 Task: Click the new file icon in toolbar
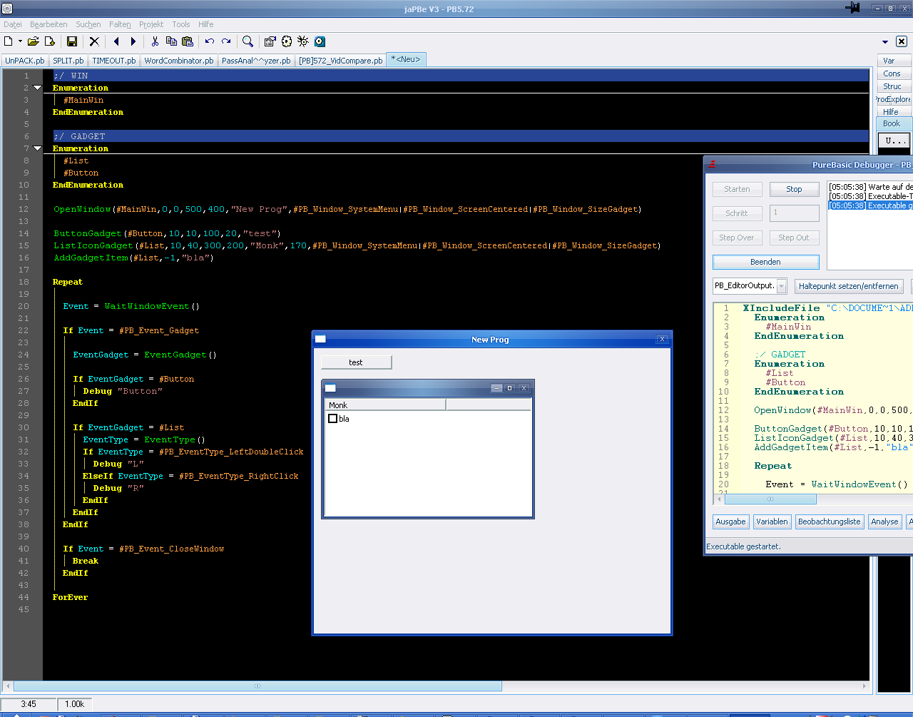point(9,41)
